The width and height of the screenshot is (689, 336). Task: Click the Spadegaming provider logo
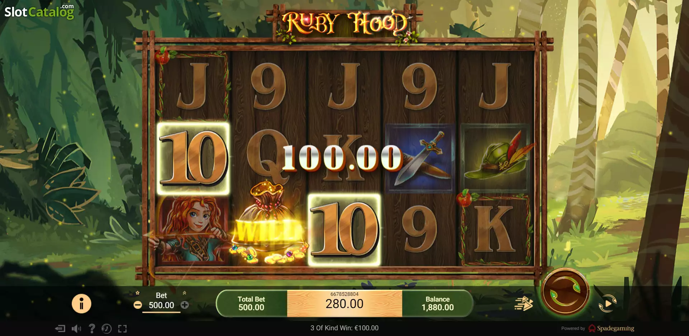click(611, 328)
